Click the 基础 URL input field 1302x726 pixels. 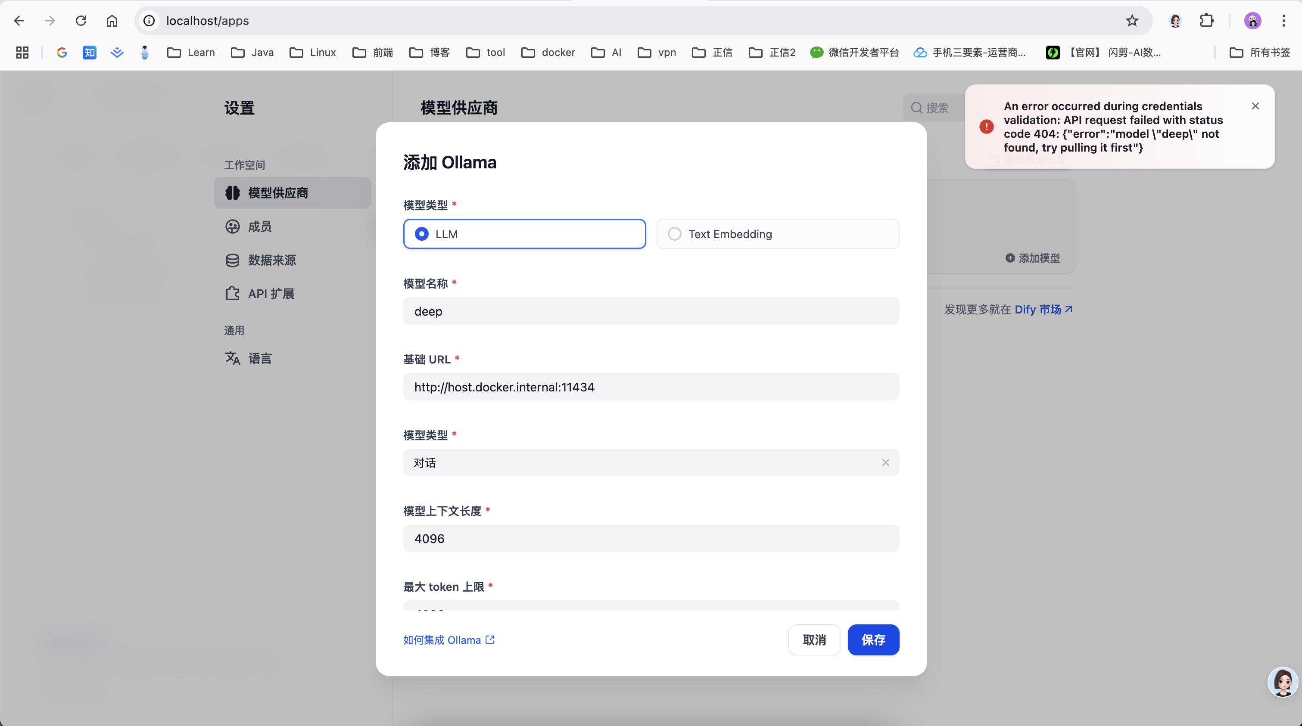point(651,387)
